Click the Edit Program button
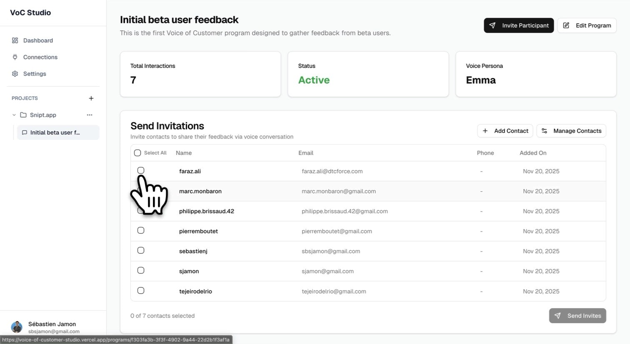Image resolution: width=630 pixels, height=344 pixels. (x=587, y=25)
